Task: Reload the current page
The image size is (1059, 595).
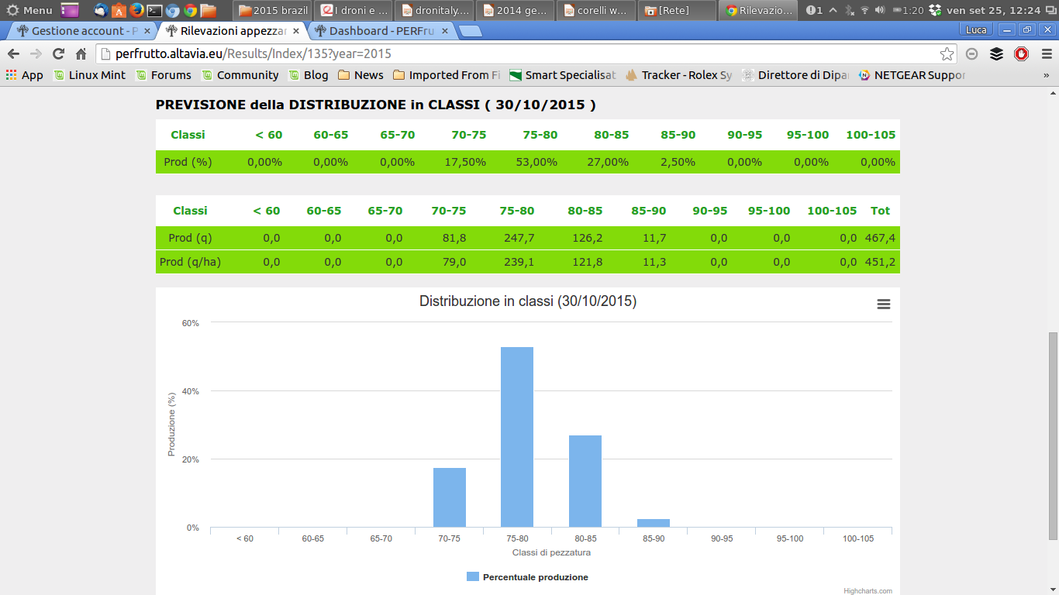Action: pos(58,53)
